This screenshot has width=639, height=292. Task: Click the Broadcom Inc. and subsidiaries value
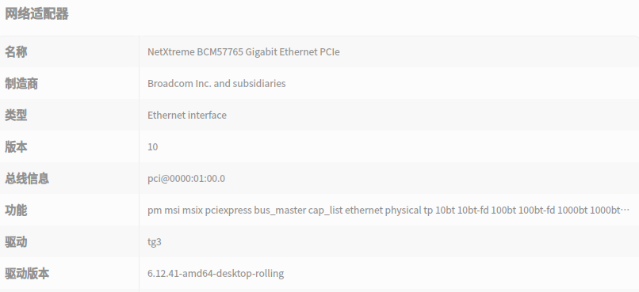(x=216, y=83)
